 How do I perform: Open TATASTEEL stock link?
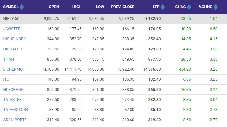[13, 99]
